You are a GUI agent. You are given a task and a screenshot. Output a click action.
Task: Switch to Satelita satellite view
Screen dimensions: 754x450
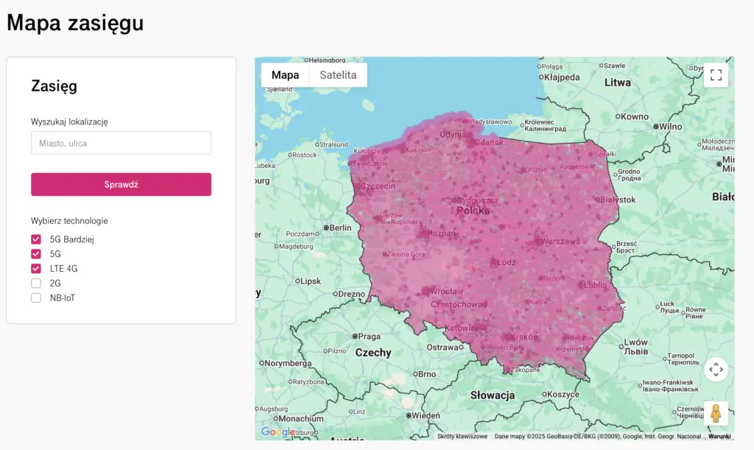click(338, 75)
